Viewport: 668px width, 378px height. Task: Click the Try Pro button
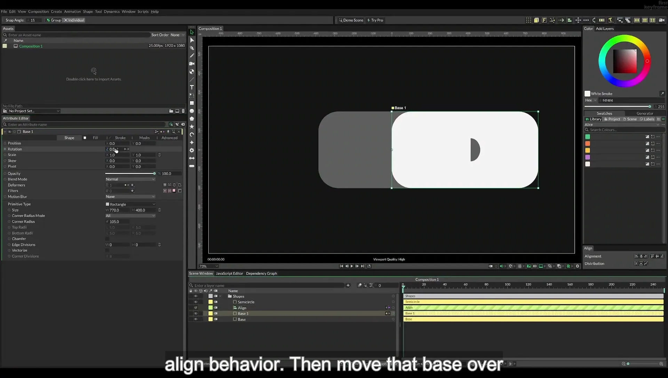click(x=375, y=20)
